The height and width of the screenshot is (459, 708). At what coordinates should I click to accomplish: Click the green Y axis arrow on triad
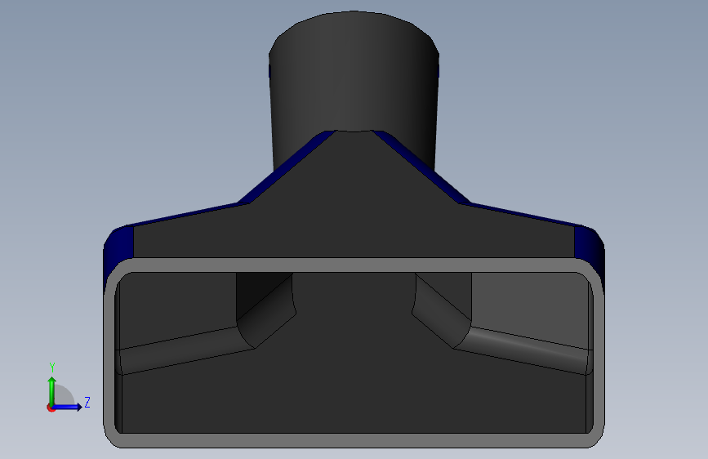coord(52,390)
